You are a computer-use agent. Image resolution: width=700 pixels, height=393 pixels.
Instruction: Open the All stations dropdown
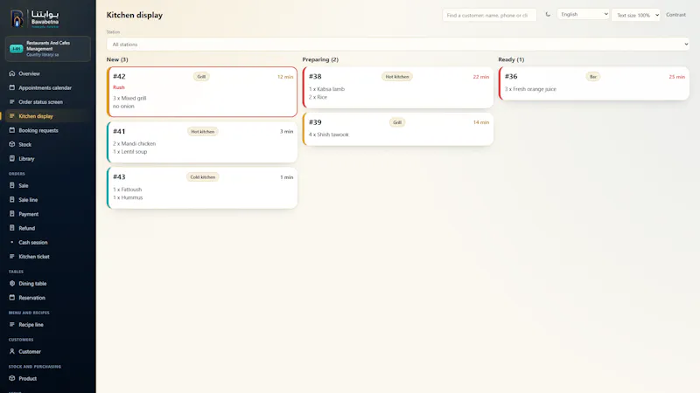coord(398,45)
